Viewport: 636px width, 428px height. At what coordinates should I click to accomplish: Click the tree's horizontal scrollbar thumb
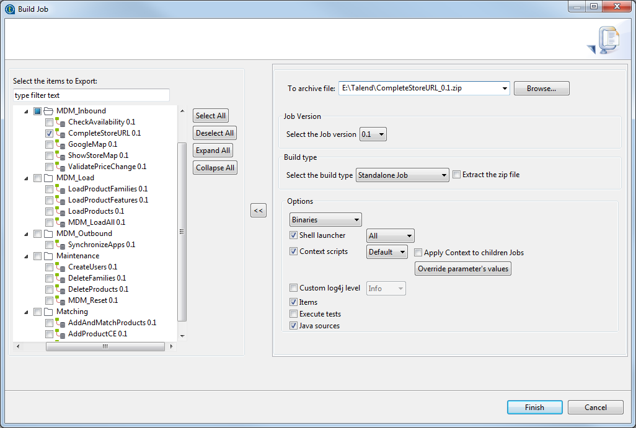(x=105, y=347)
